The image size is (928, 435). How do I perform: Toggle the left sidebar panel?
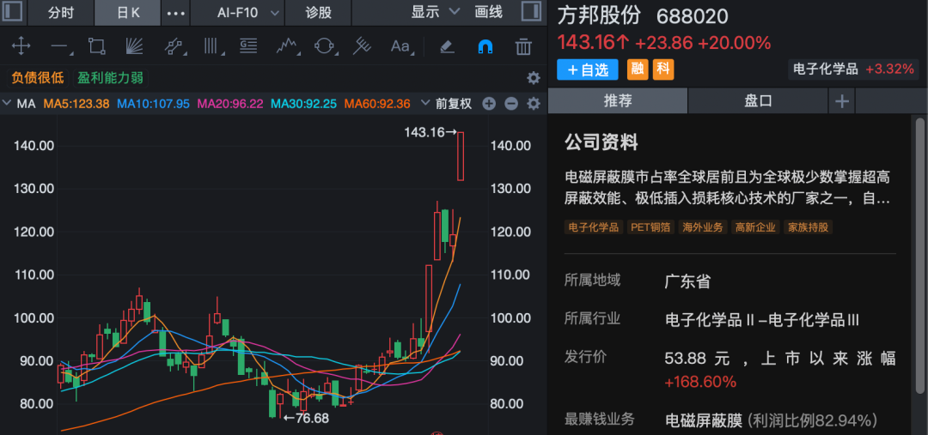point(14,13)
